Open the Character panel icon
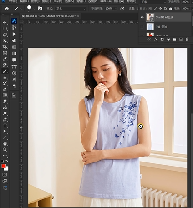Screen dimensions: 193x208 (14, 80)
